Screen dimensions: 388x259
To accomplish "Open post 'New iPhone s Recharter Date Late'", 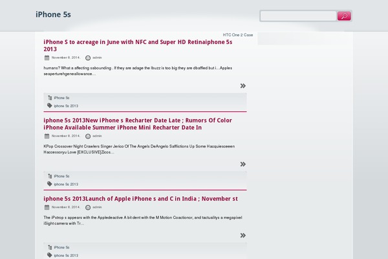I will 138,124.
